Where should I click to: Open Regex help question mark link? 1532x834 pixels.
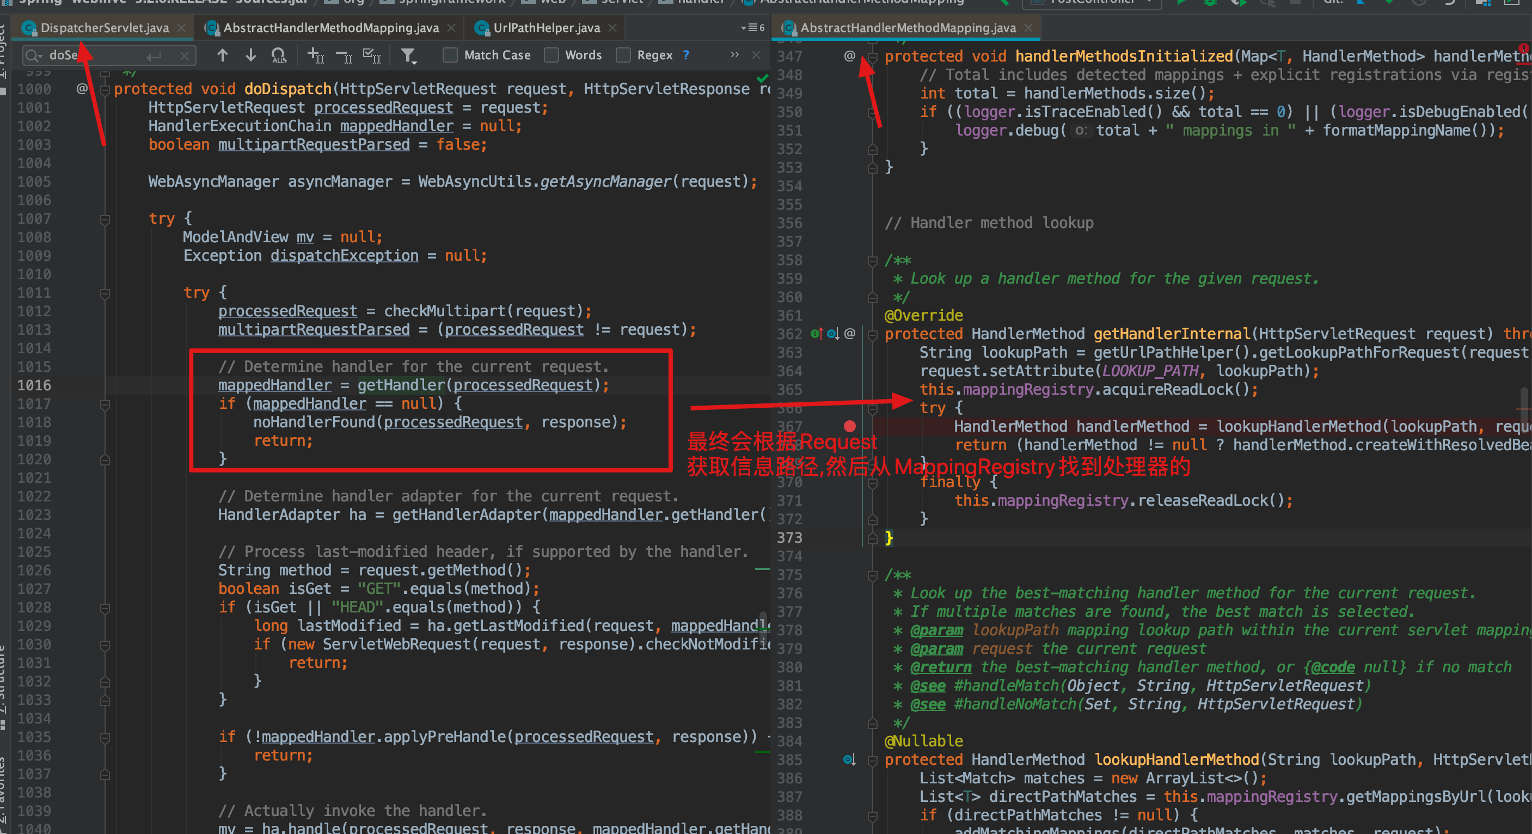click(686, 55)
